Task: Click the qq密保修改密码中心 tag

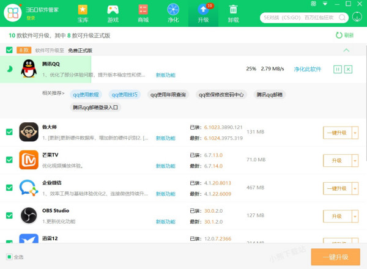Action: pos(221,95)
